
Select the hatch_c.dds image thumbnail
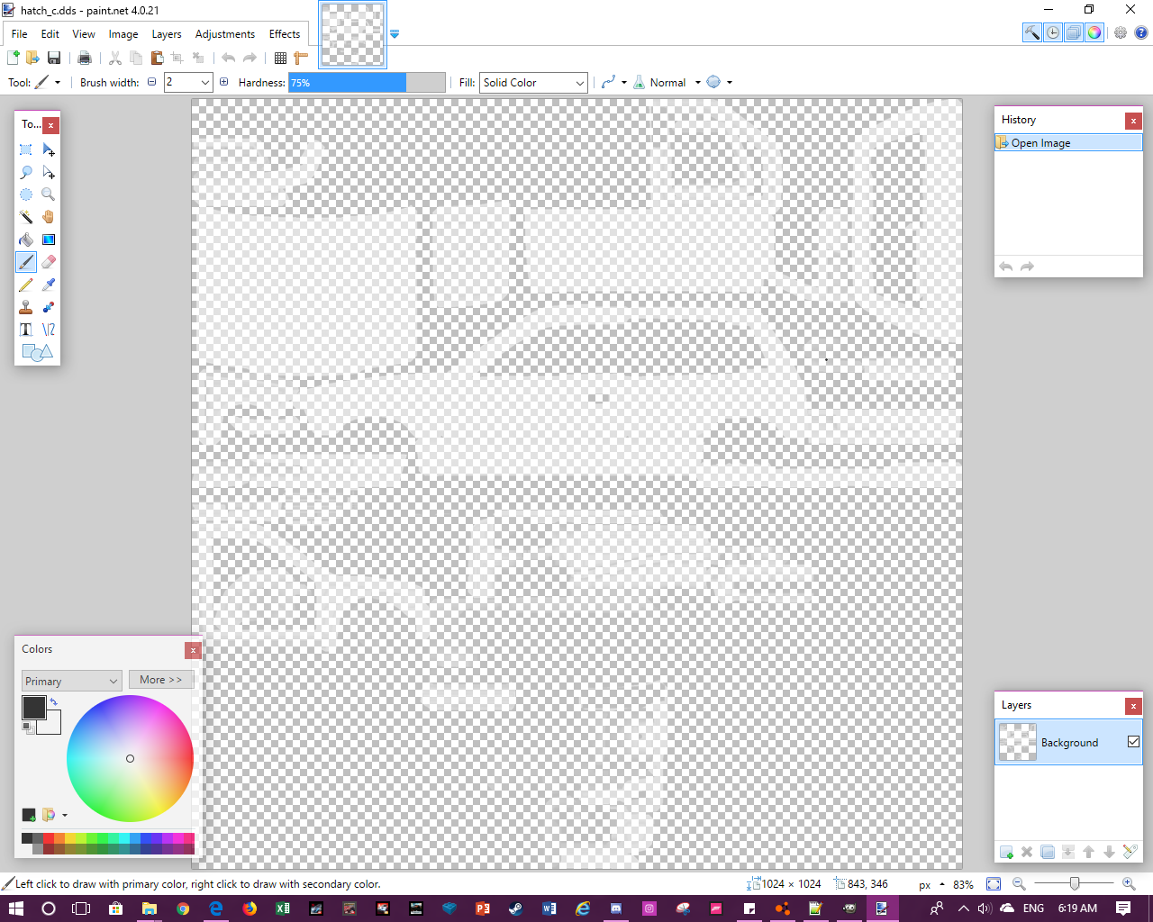pos(352,34)
